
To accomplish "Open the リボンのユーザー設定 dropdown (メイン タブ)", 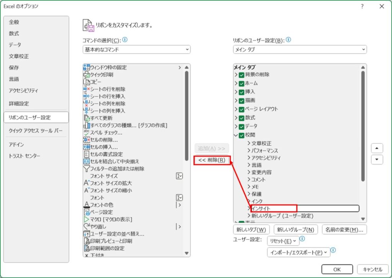I will (x=300, y=49).
